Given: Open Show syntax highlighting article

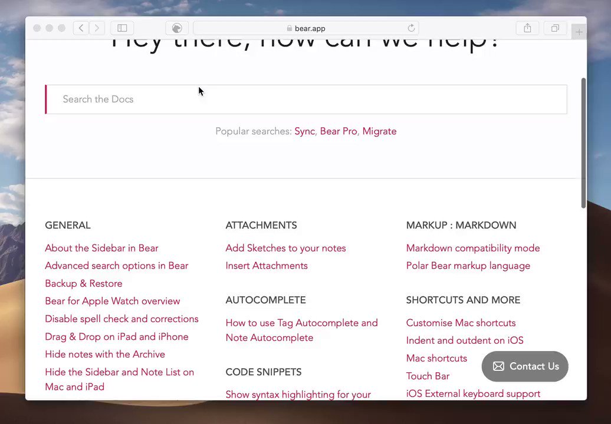Looking at the screenshot, I should pos(298,395).
